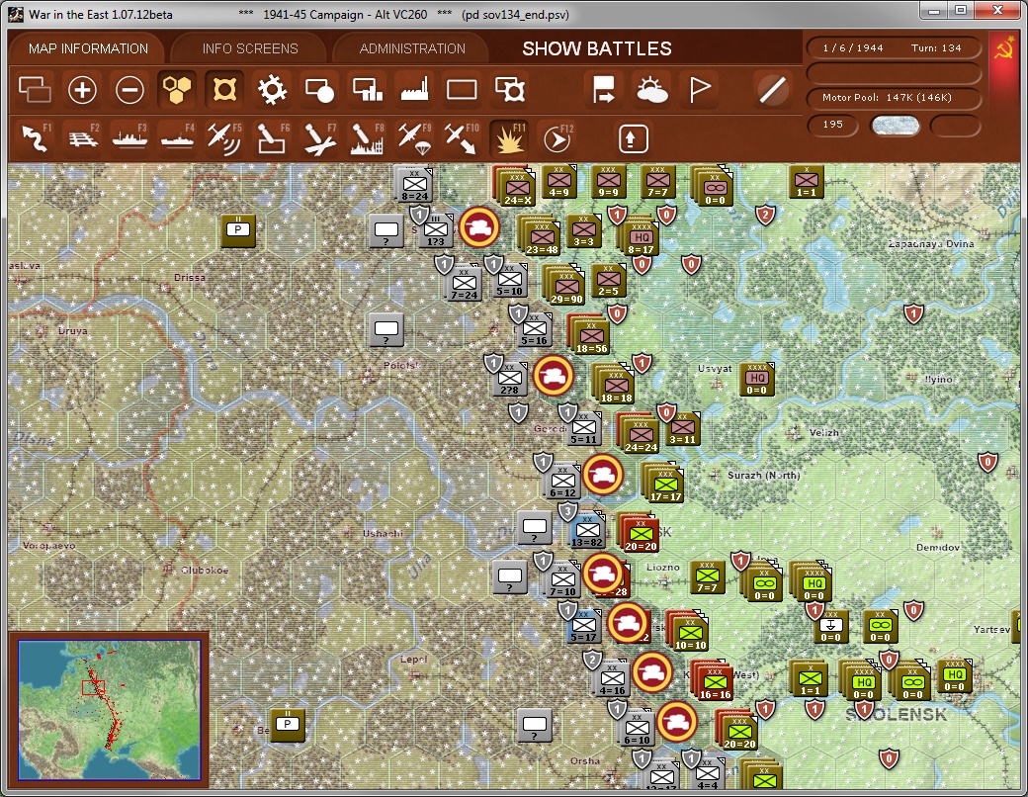Click the date 1/6/1944 Turn 134 display
Image resolution: width=1028 pixels, height=797 pixels.
pos(893,47)
